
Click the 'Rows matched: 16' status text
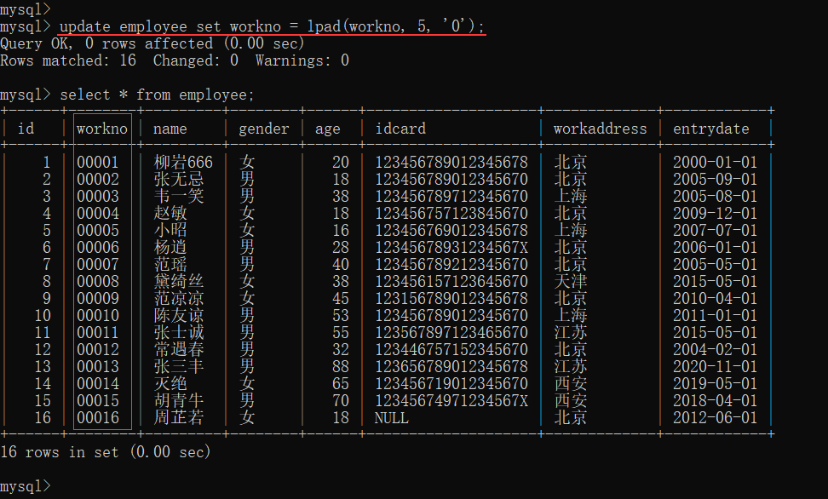[68, 60]
